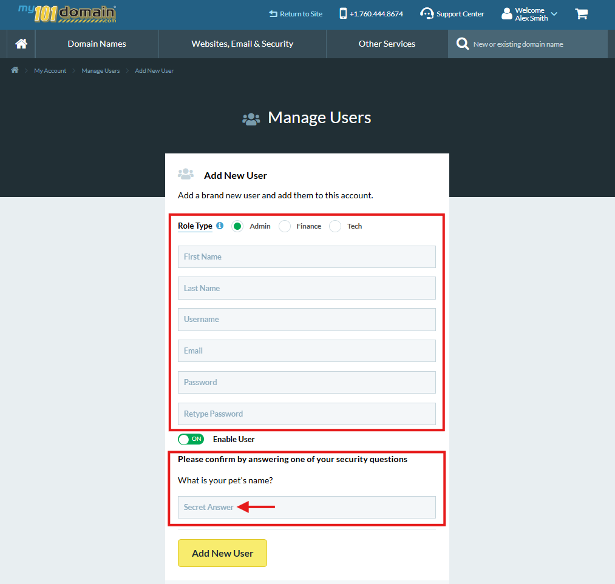The image size is (615, 584).
Task: Click Manage Users in the breadcrumb
Action: pyautogui.click(x=100, y=70)
